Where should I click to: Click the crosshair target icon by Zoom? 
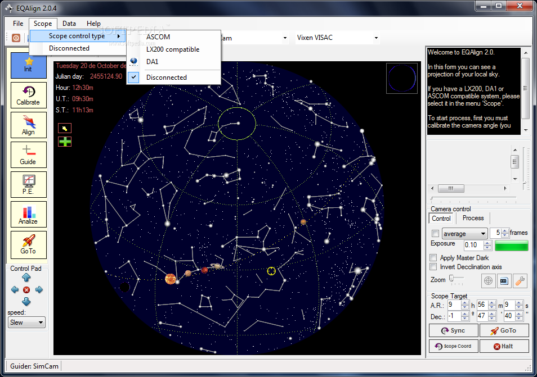point(488,280)
